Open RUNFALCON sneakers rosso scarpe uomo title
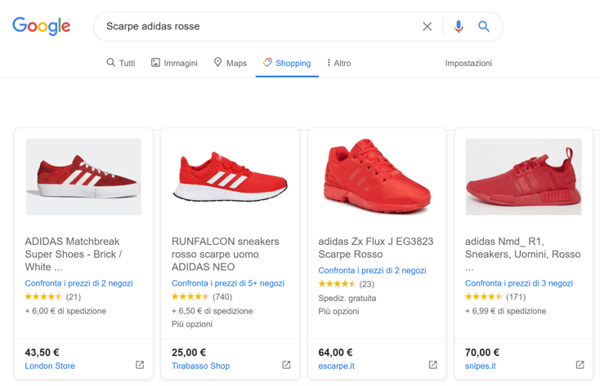The height and width of the screenshot is (386, 600). click(226, 254)
